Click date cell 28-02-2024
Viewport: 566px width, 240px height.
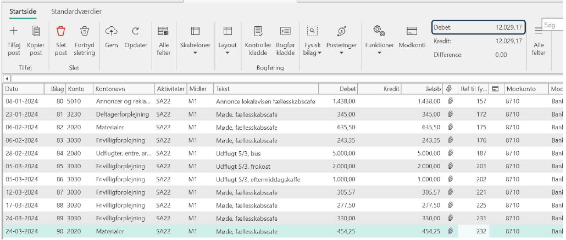(24, 153)
